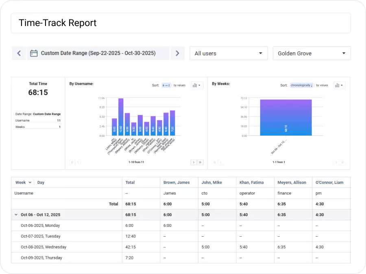This screenshot has width=366, height=274.
Task: Open the calendar date range picker
Action: [x=34, y=53]
